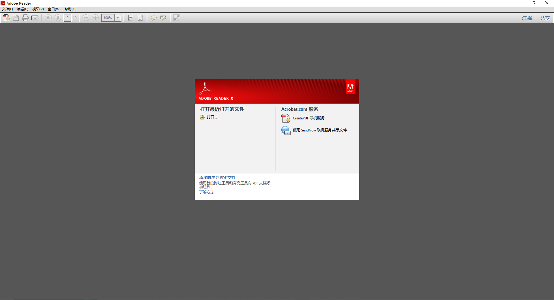Image resolution: width=554 pixels, height=300 pixels.
Task: Click the Email envelope toolbar icon
Action: coord(35,18)
